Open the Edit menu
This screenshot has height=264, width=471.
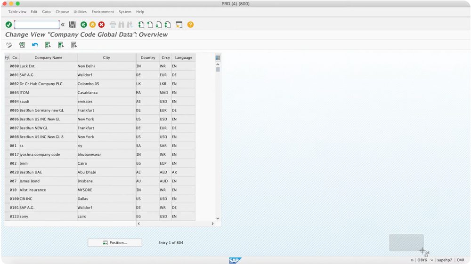[x=34, y=12]
